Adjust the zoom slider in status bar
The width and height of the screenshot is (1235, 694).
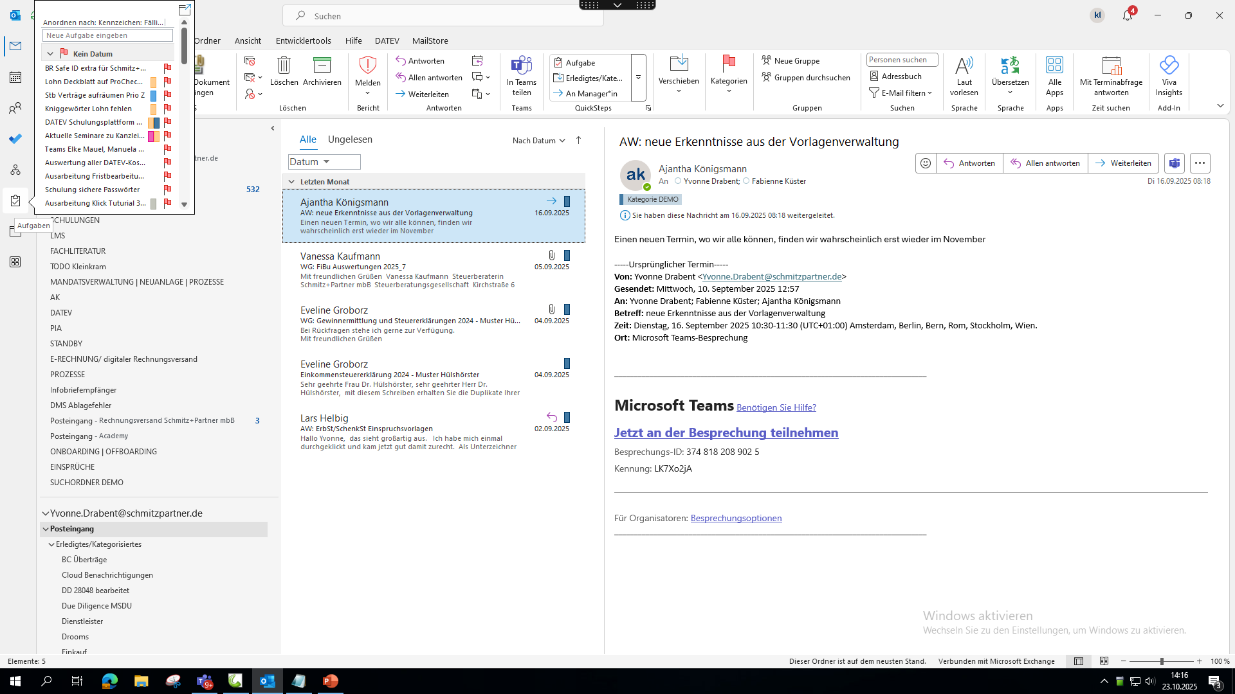pyautogui.click(x=1162, y=661)
